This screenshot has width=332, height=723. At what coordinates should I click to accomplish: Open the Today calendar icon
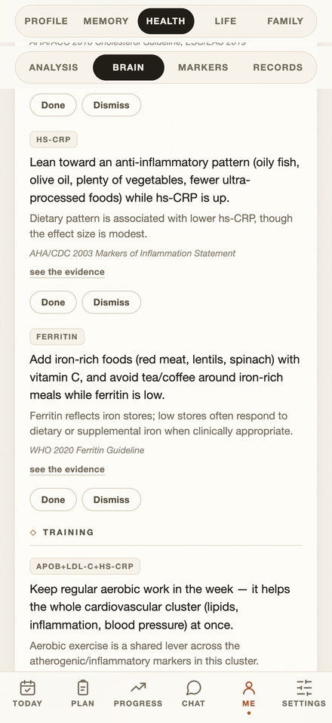[28, 687]
